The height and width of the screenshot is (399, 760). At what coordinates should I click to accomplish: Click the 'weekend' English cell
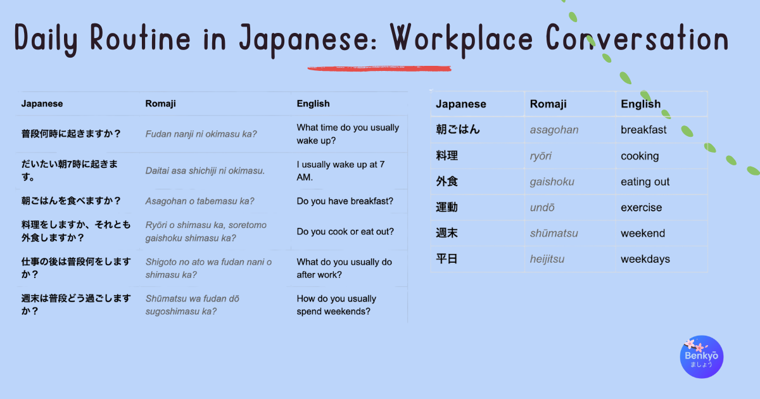tap(643, 233)
